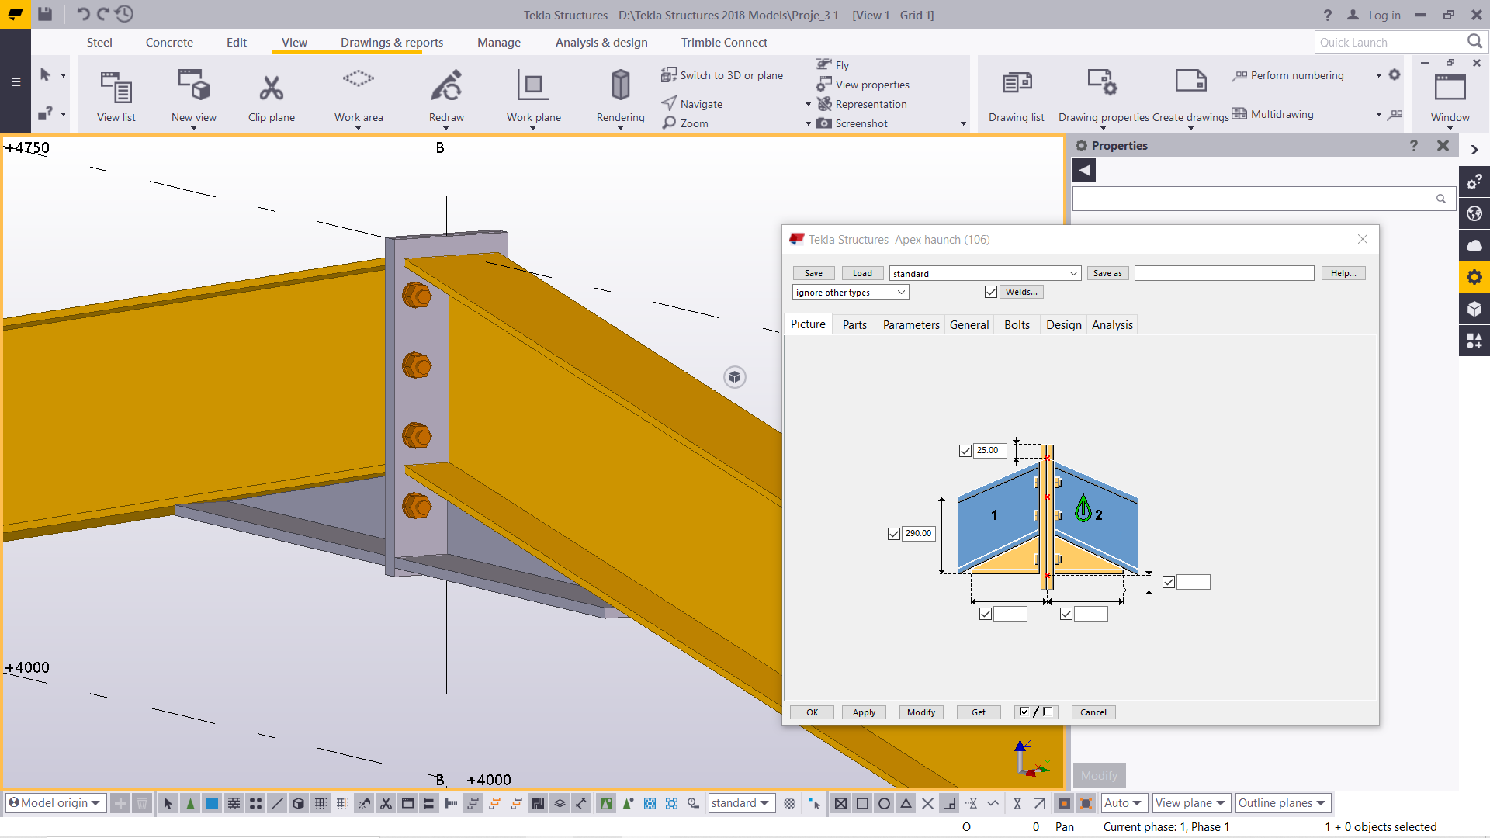Open the Drawing list
1490x838 pixels.
pos(1017,83)
